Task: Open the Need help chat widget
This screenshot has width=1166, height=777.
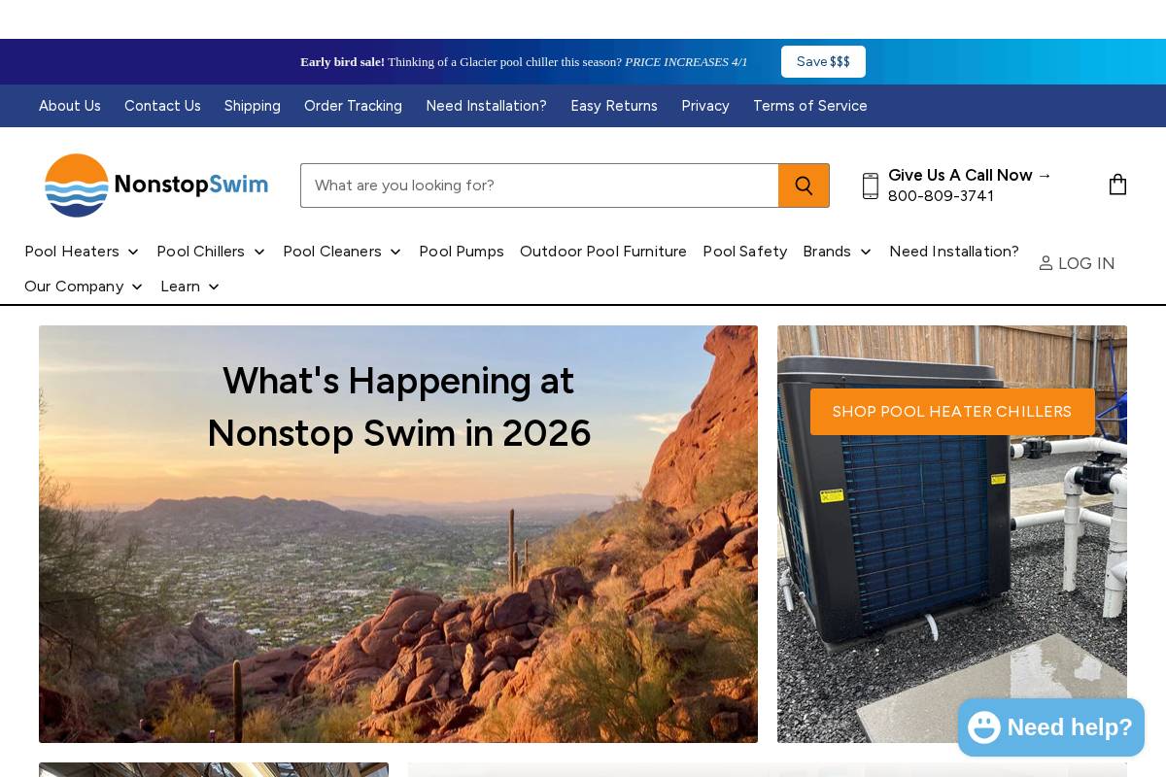Action: pos(1050,726)
